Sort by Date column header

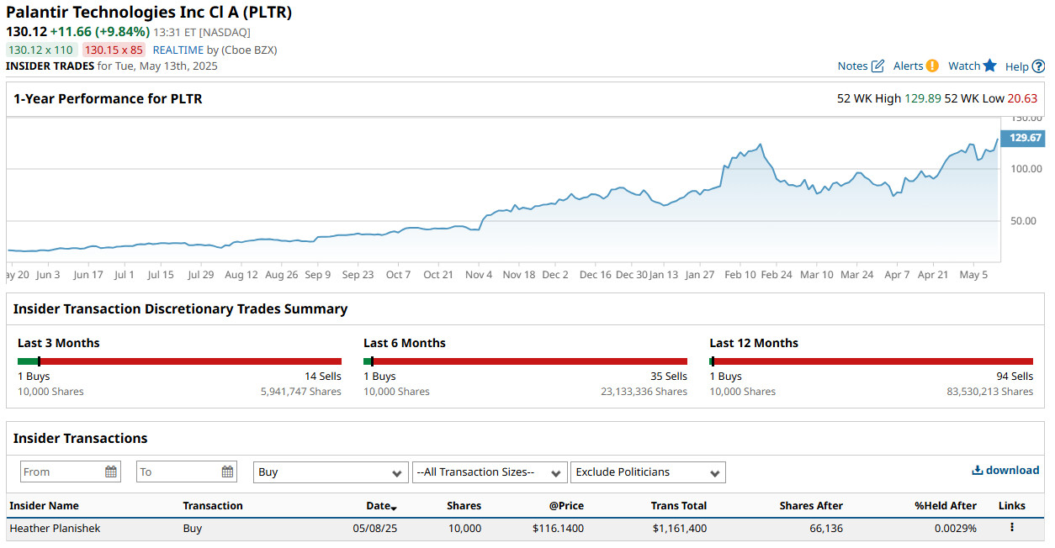click(378, 506)
